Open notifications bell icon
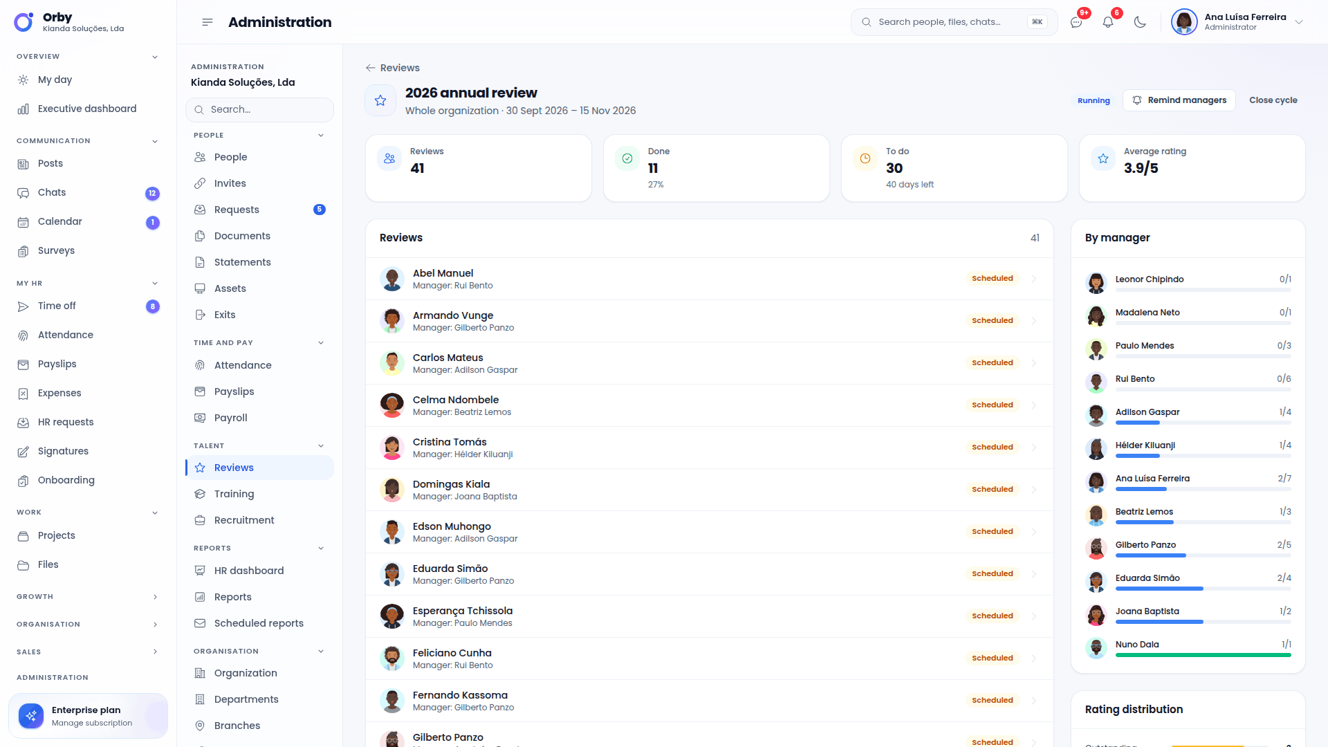The image size is (1328, 747). [1108, 22]
